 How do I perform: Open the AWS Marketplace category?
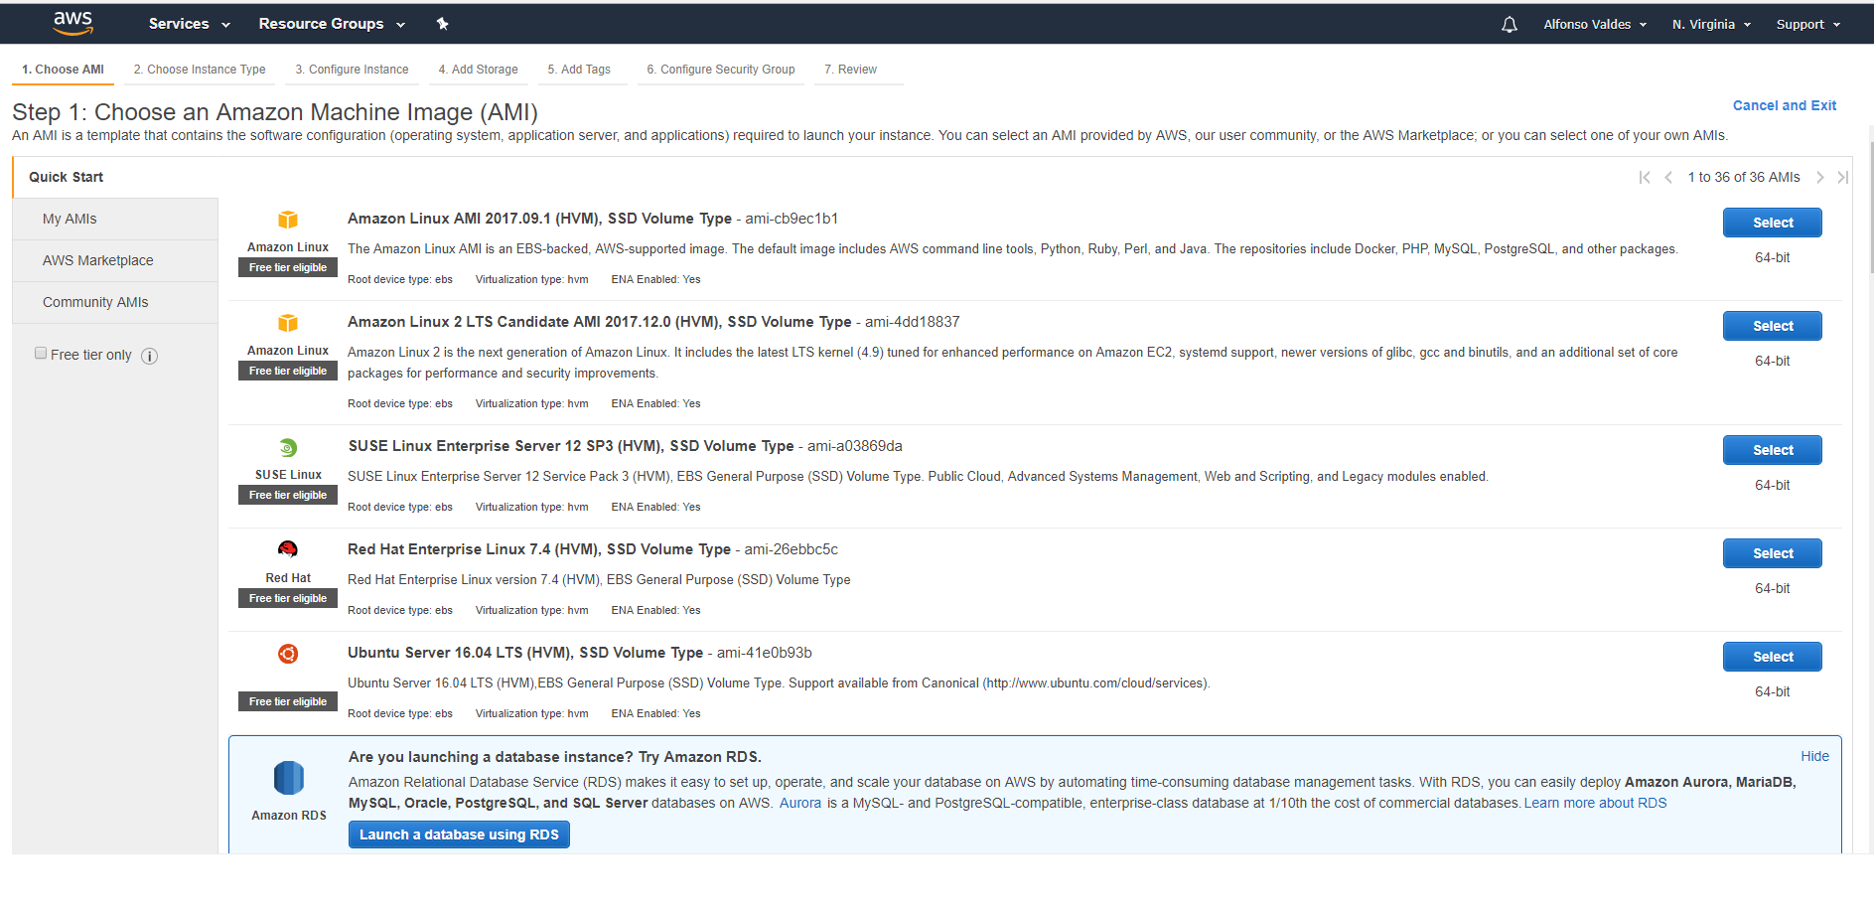115,260
